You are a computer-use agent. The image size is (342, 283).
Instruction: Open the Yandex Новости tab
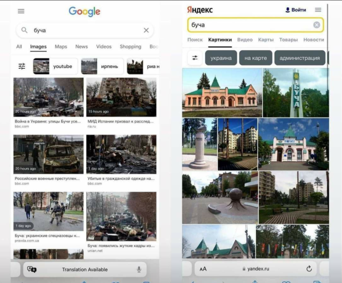[x=314, y=40]
